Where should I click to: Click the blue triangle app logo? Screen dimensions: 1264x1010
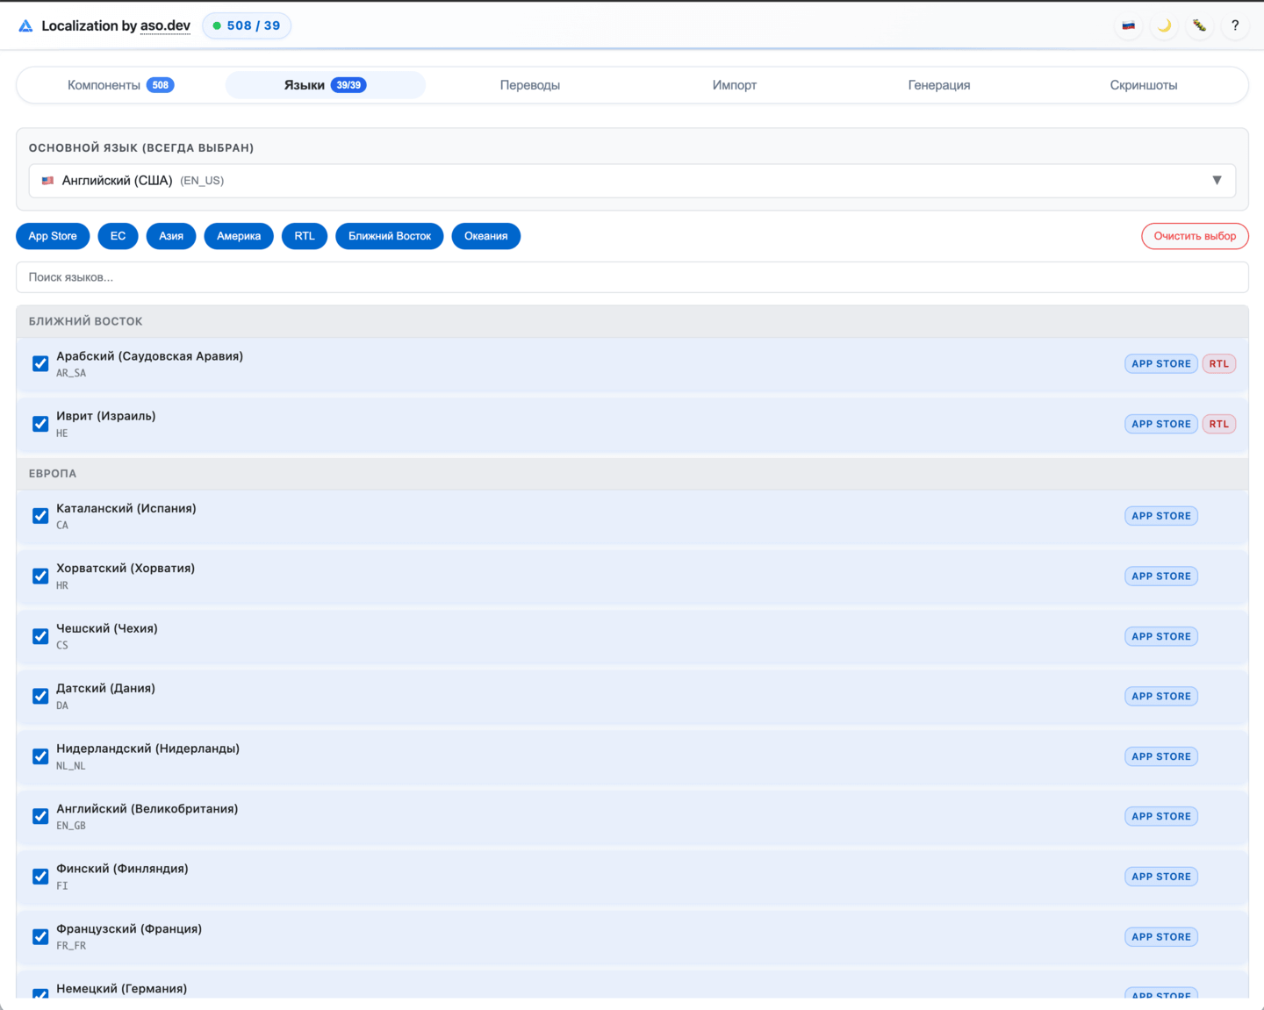[25, 26]
